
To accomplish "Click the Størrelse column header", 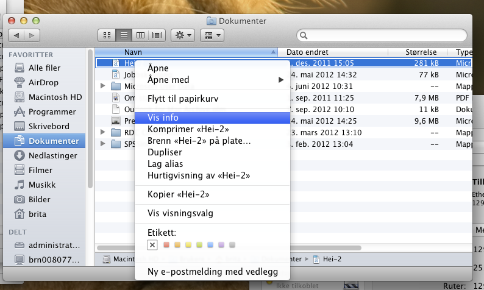I will [x=419, y=52].
